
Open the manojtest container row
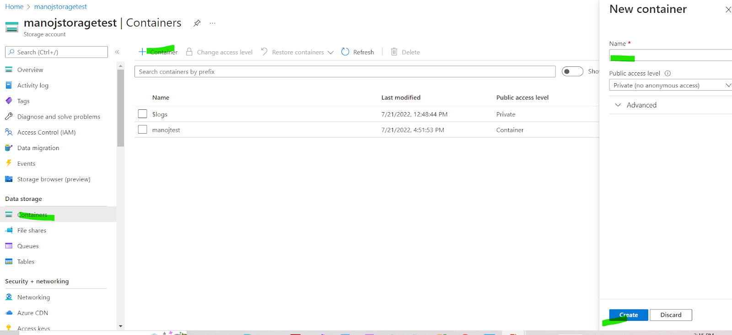click(367, 130)
